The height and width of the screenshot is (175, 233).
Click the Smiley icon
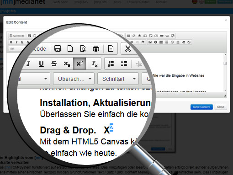[x=172, y=42]
